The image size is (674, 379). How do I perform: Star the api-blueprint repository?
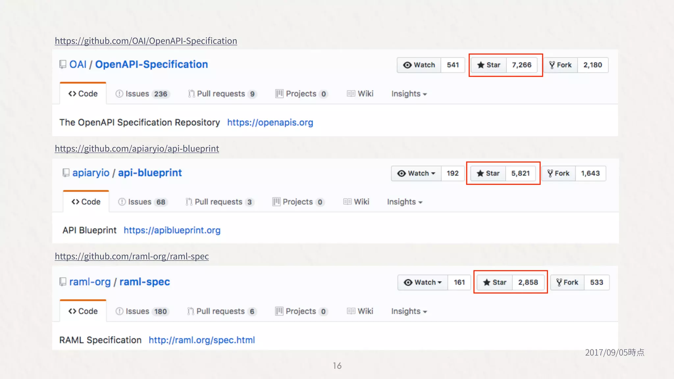(x=488, y=173)
